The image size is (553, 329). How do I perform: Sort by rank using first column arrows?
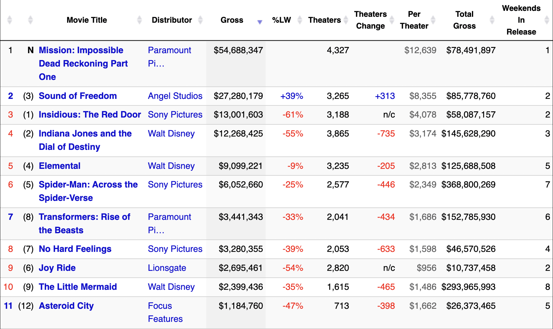pos(10,20)
